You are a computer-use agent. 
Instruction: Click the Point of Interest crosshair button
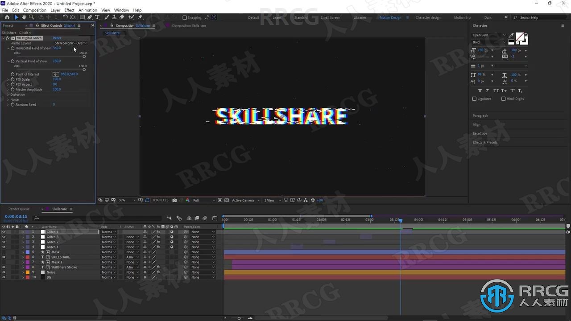click(x=56, y=74)
